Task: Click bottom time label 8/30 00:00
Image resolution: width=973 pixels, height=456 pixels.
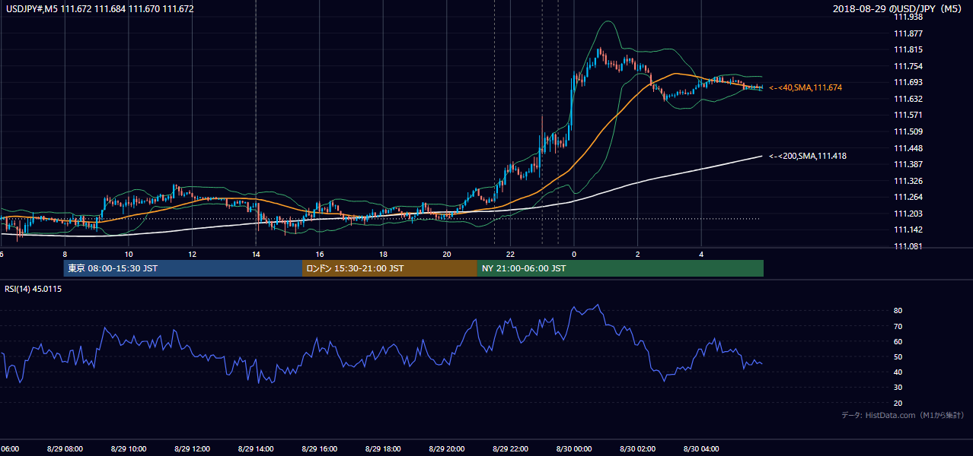Action: click(x=574, y=449)
